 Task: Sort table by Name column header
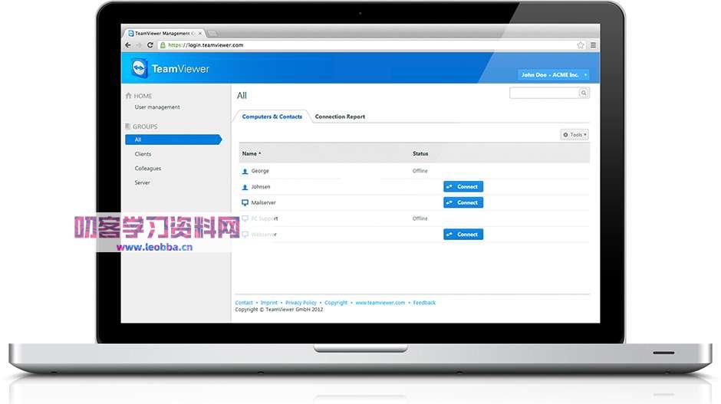(x=251, y=153)
